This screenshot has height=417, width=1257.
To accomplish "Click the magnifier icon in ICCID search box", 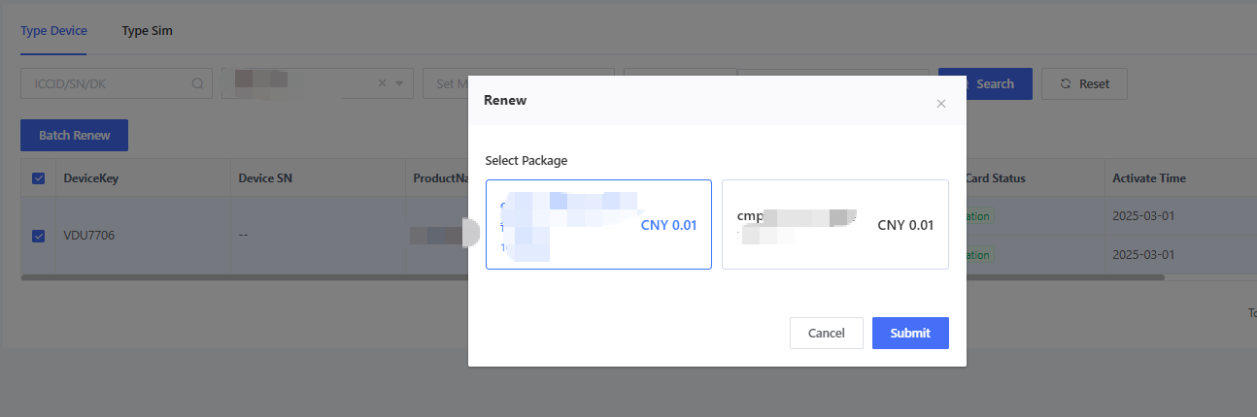I will click(197, 84).
